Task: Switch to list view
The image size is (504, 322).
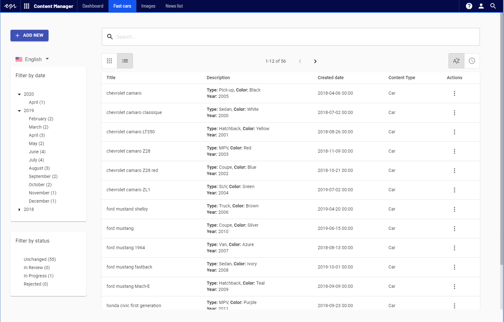Action: point(125,61)
